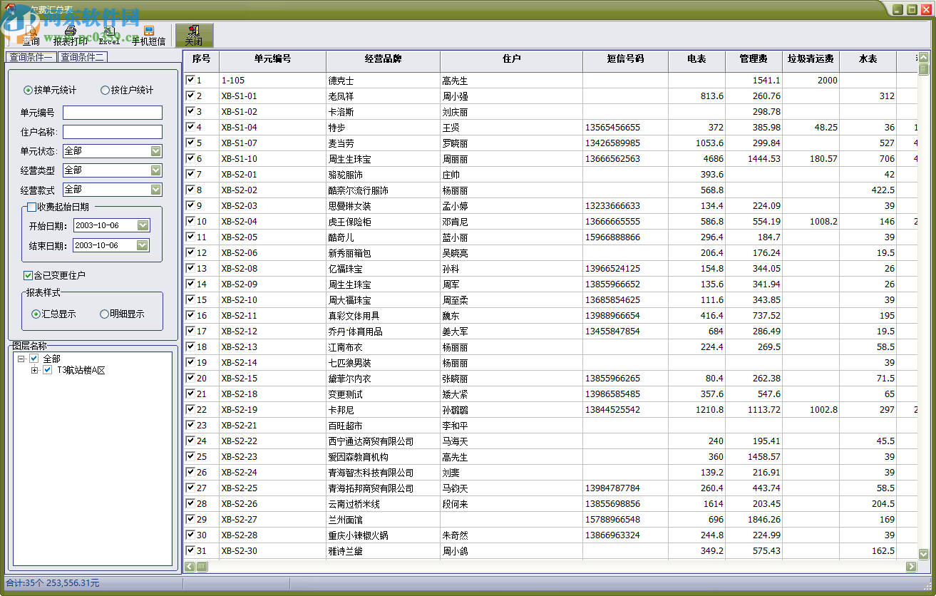
Task: Click the table's vertical scrollbar thumb
Action: pyautogui.click(x=924, y=69)
